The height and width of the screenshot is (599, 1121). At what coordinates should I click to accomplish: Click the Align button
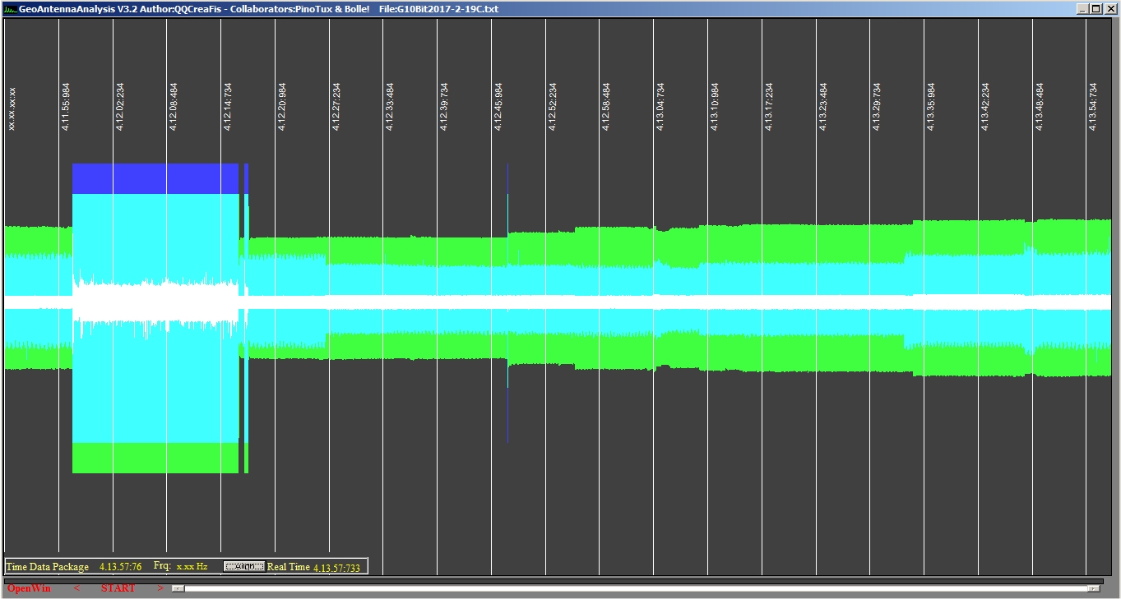tap(244, 567)
